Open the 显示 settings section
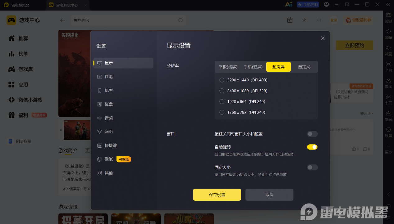Image resolution: width=394 pixels, height=224 pixels. (123, 63)
